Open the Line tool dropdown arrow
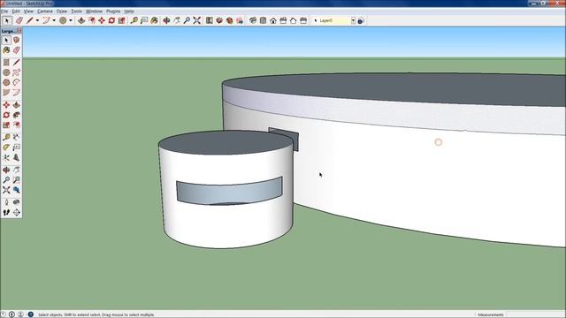566x318 pixels. tap(37, 20)
